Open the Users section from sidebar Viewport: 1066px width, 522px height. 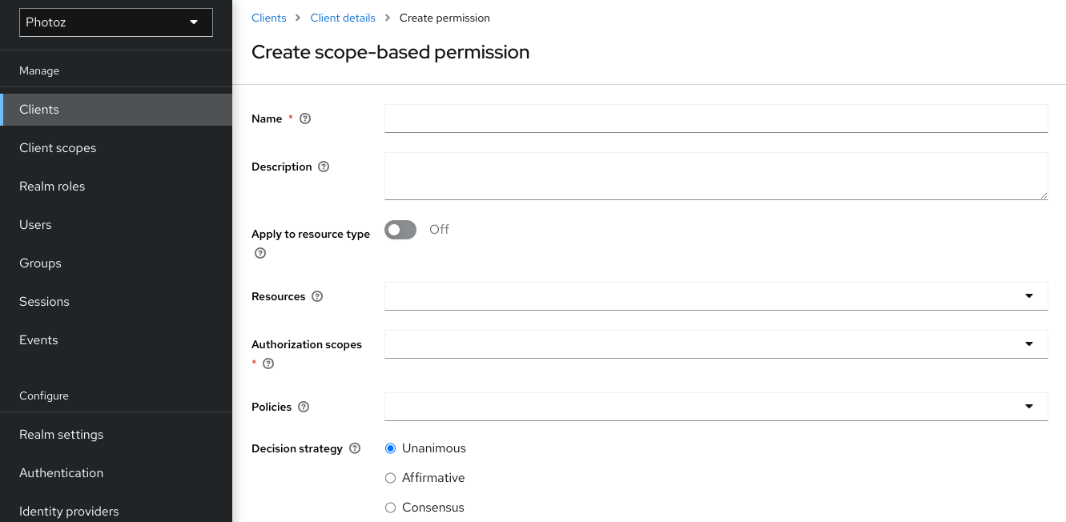[35, 224]
